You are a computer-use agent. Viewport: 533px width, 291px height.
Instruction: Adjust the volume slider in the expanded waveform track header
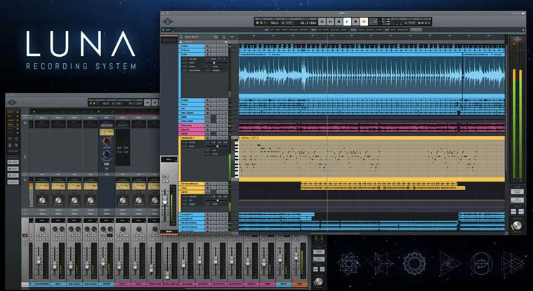click(x=216, y=63)
